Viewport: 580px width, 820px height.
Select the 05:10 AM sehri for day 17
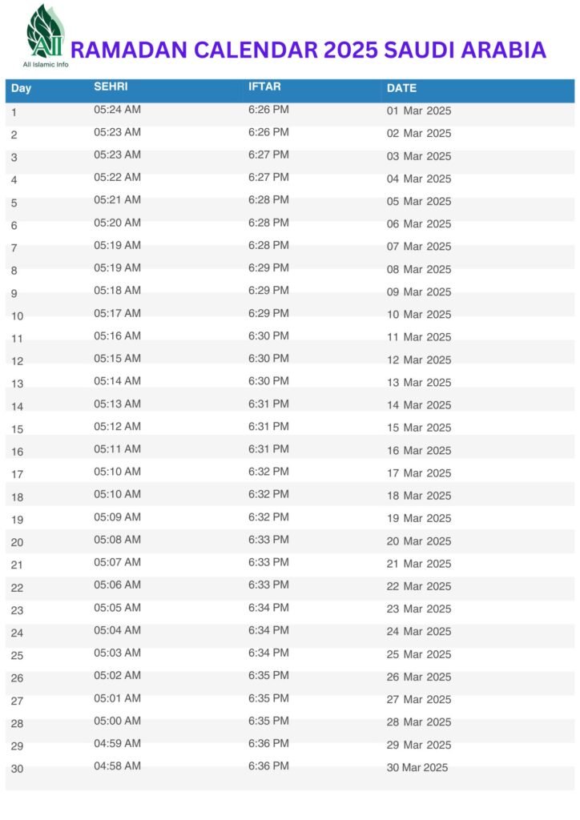[x=117, y=472]
